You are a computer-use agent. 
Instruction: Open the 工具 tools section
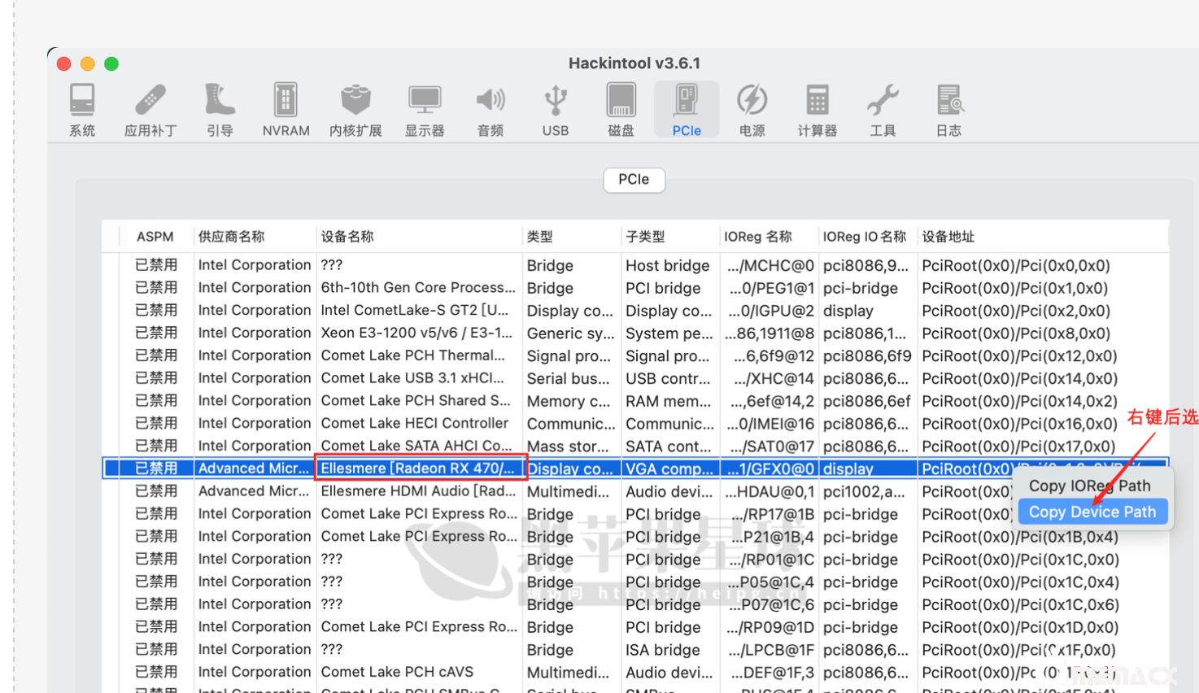tap(883, 110)
